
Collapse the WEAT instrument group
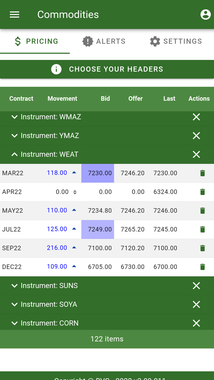pos(14,154)
